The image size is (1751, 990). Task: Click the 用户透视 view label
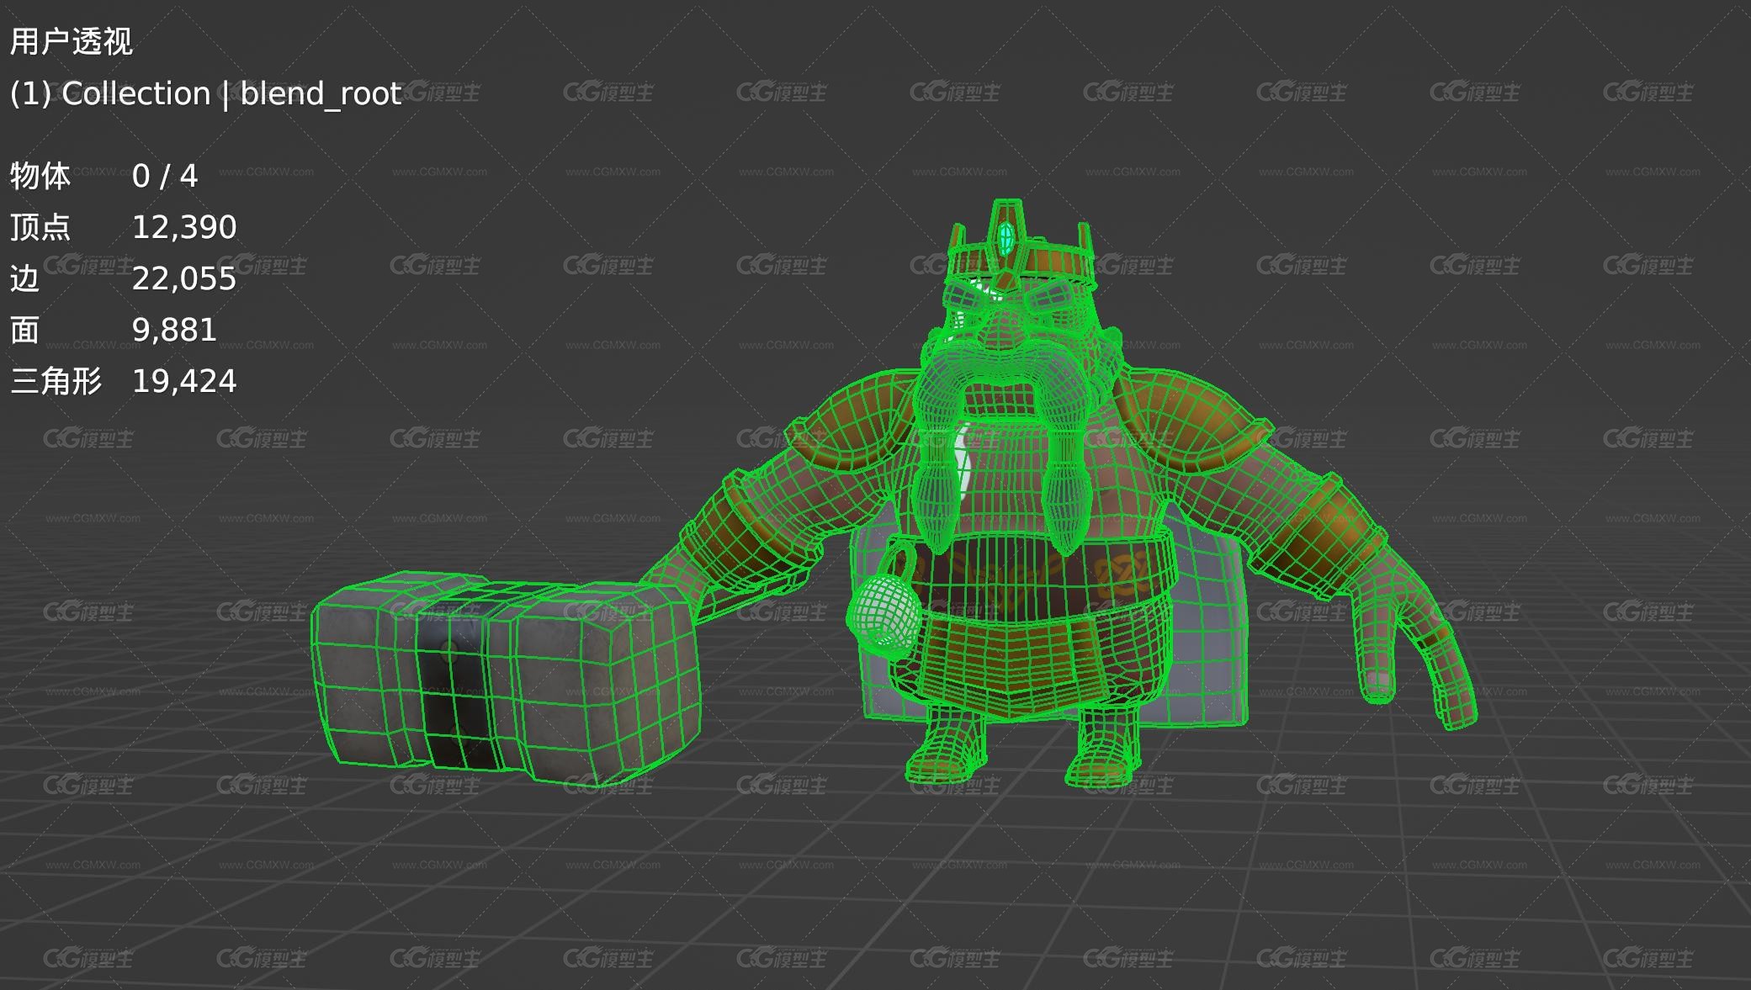[72, 41]
